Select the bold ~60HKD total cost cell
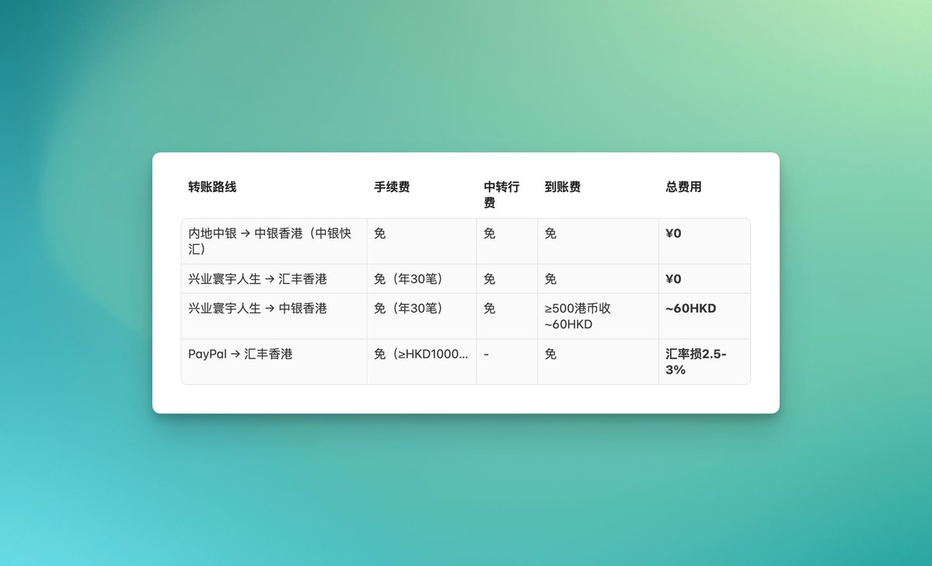932x566 pixels. pyautogui.click(x=690, y=309)
